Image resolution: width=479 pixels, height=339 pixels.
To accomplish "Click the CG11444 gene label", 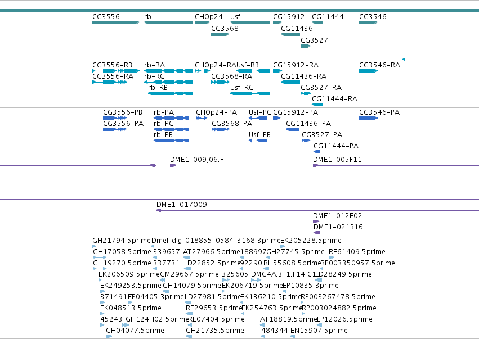I will [x=328, y=17].
